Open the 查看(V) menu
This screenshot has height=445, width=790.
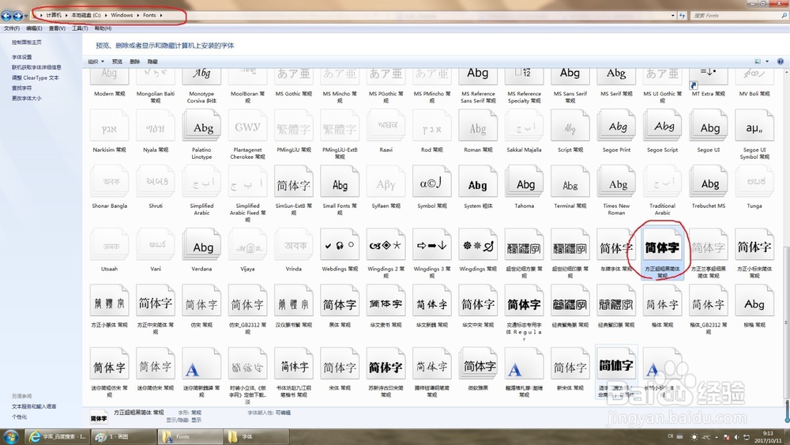click(57, 28)
